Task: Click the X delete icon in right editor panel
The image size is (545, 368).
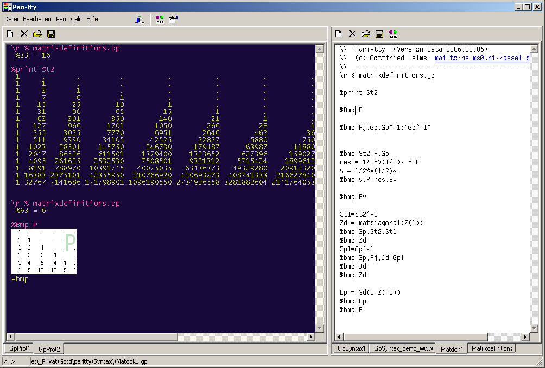Action: [x=352, y=34]
